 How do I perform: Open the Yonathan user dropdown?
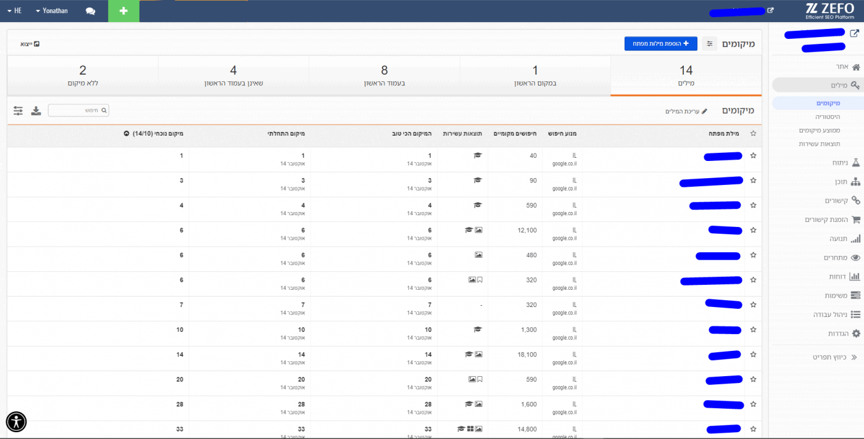52,11
